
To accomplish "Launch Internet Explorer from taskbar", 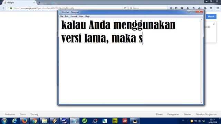I will click(x=15, y=121).
